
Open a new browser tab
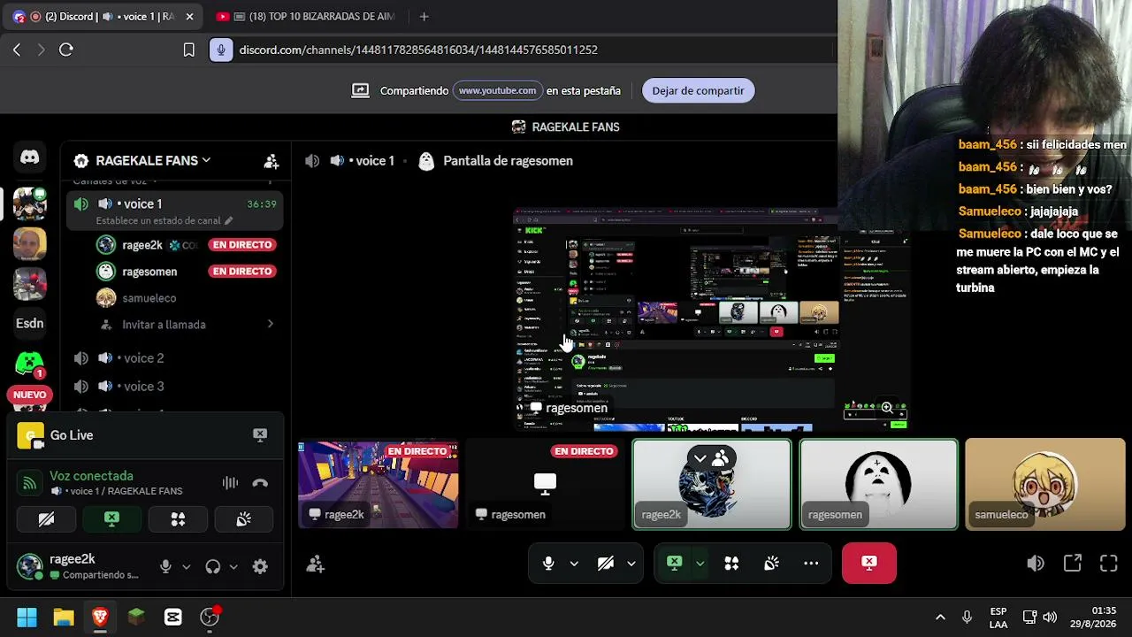tap(424, 17)
